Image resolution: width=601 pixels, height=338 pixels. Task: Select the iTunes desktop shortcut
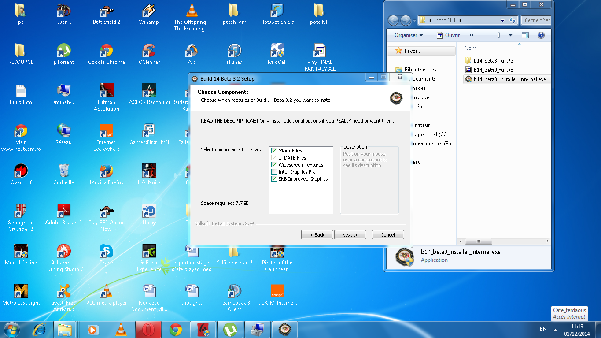click(234, 54)
